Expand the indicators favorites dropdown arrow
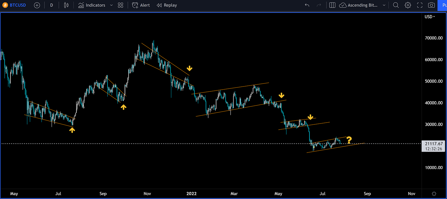The width and height of the screenshot is (447, 199). (x=111, y=5)
